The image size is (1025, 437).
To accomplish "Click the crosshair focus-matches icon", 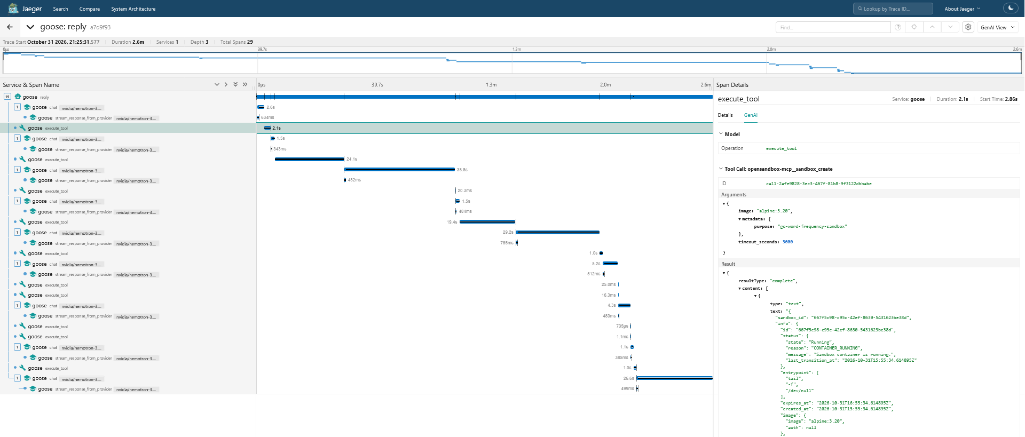I will (x=914, y=27).
